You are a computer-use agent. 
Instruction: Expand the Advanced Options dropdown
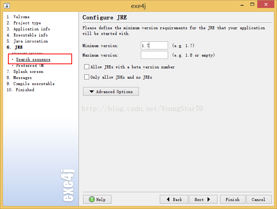pos(111,91)
